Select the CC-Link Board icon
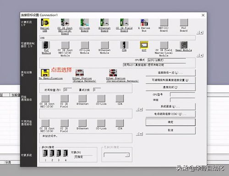This screenshot has height=176, width=229. pos(85,22)
